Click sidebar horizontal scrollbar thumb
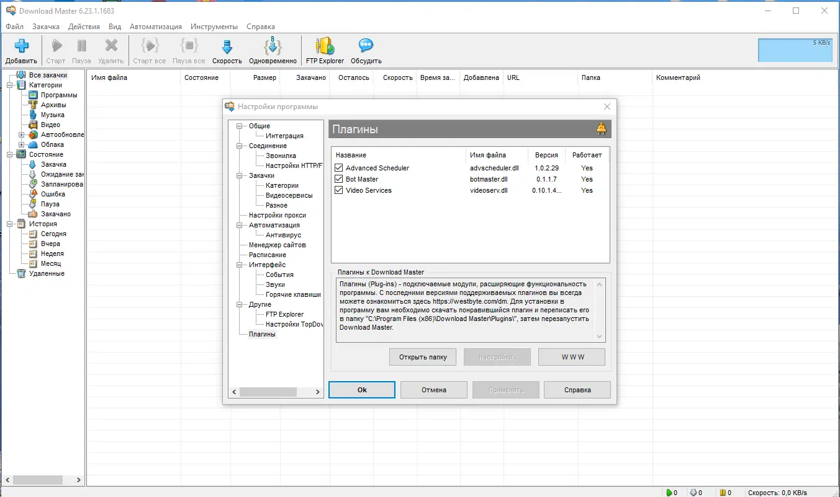Viewport: 840px width, 497px height. tap(38, 480)
